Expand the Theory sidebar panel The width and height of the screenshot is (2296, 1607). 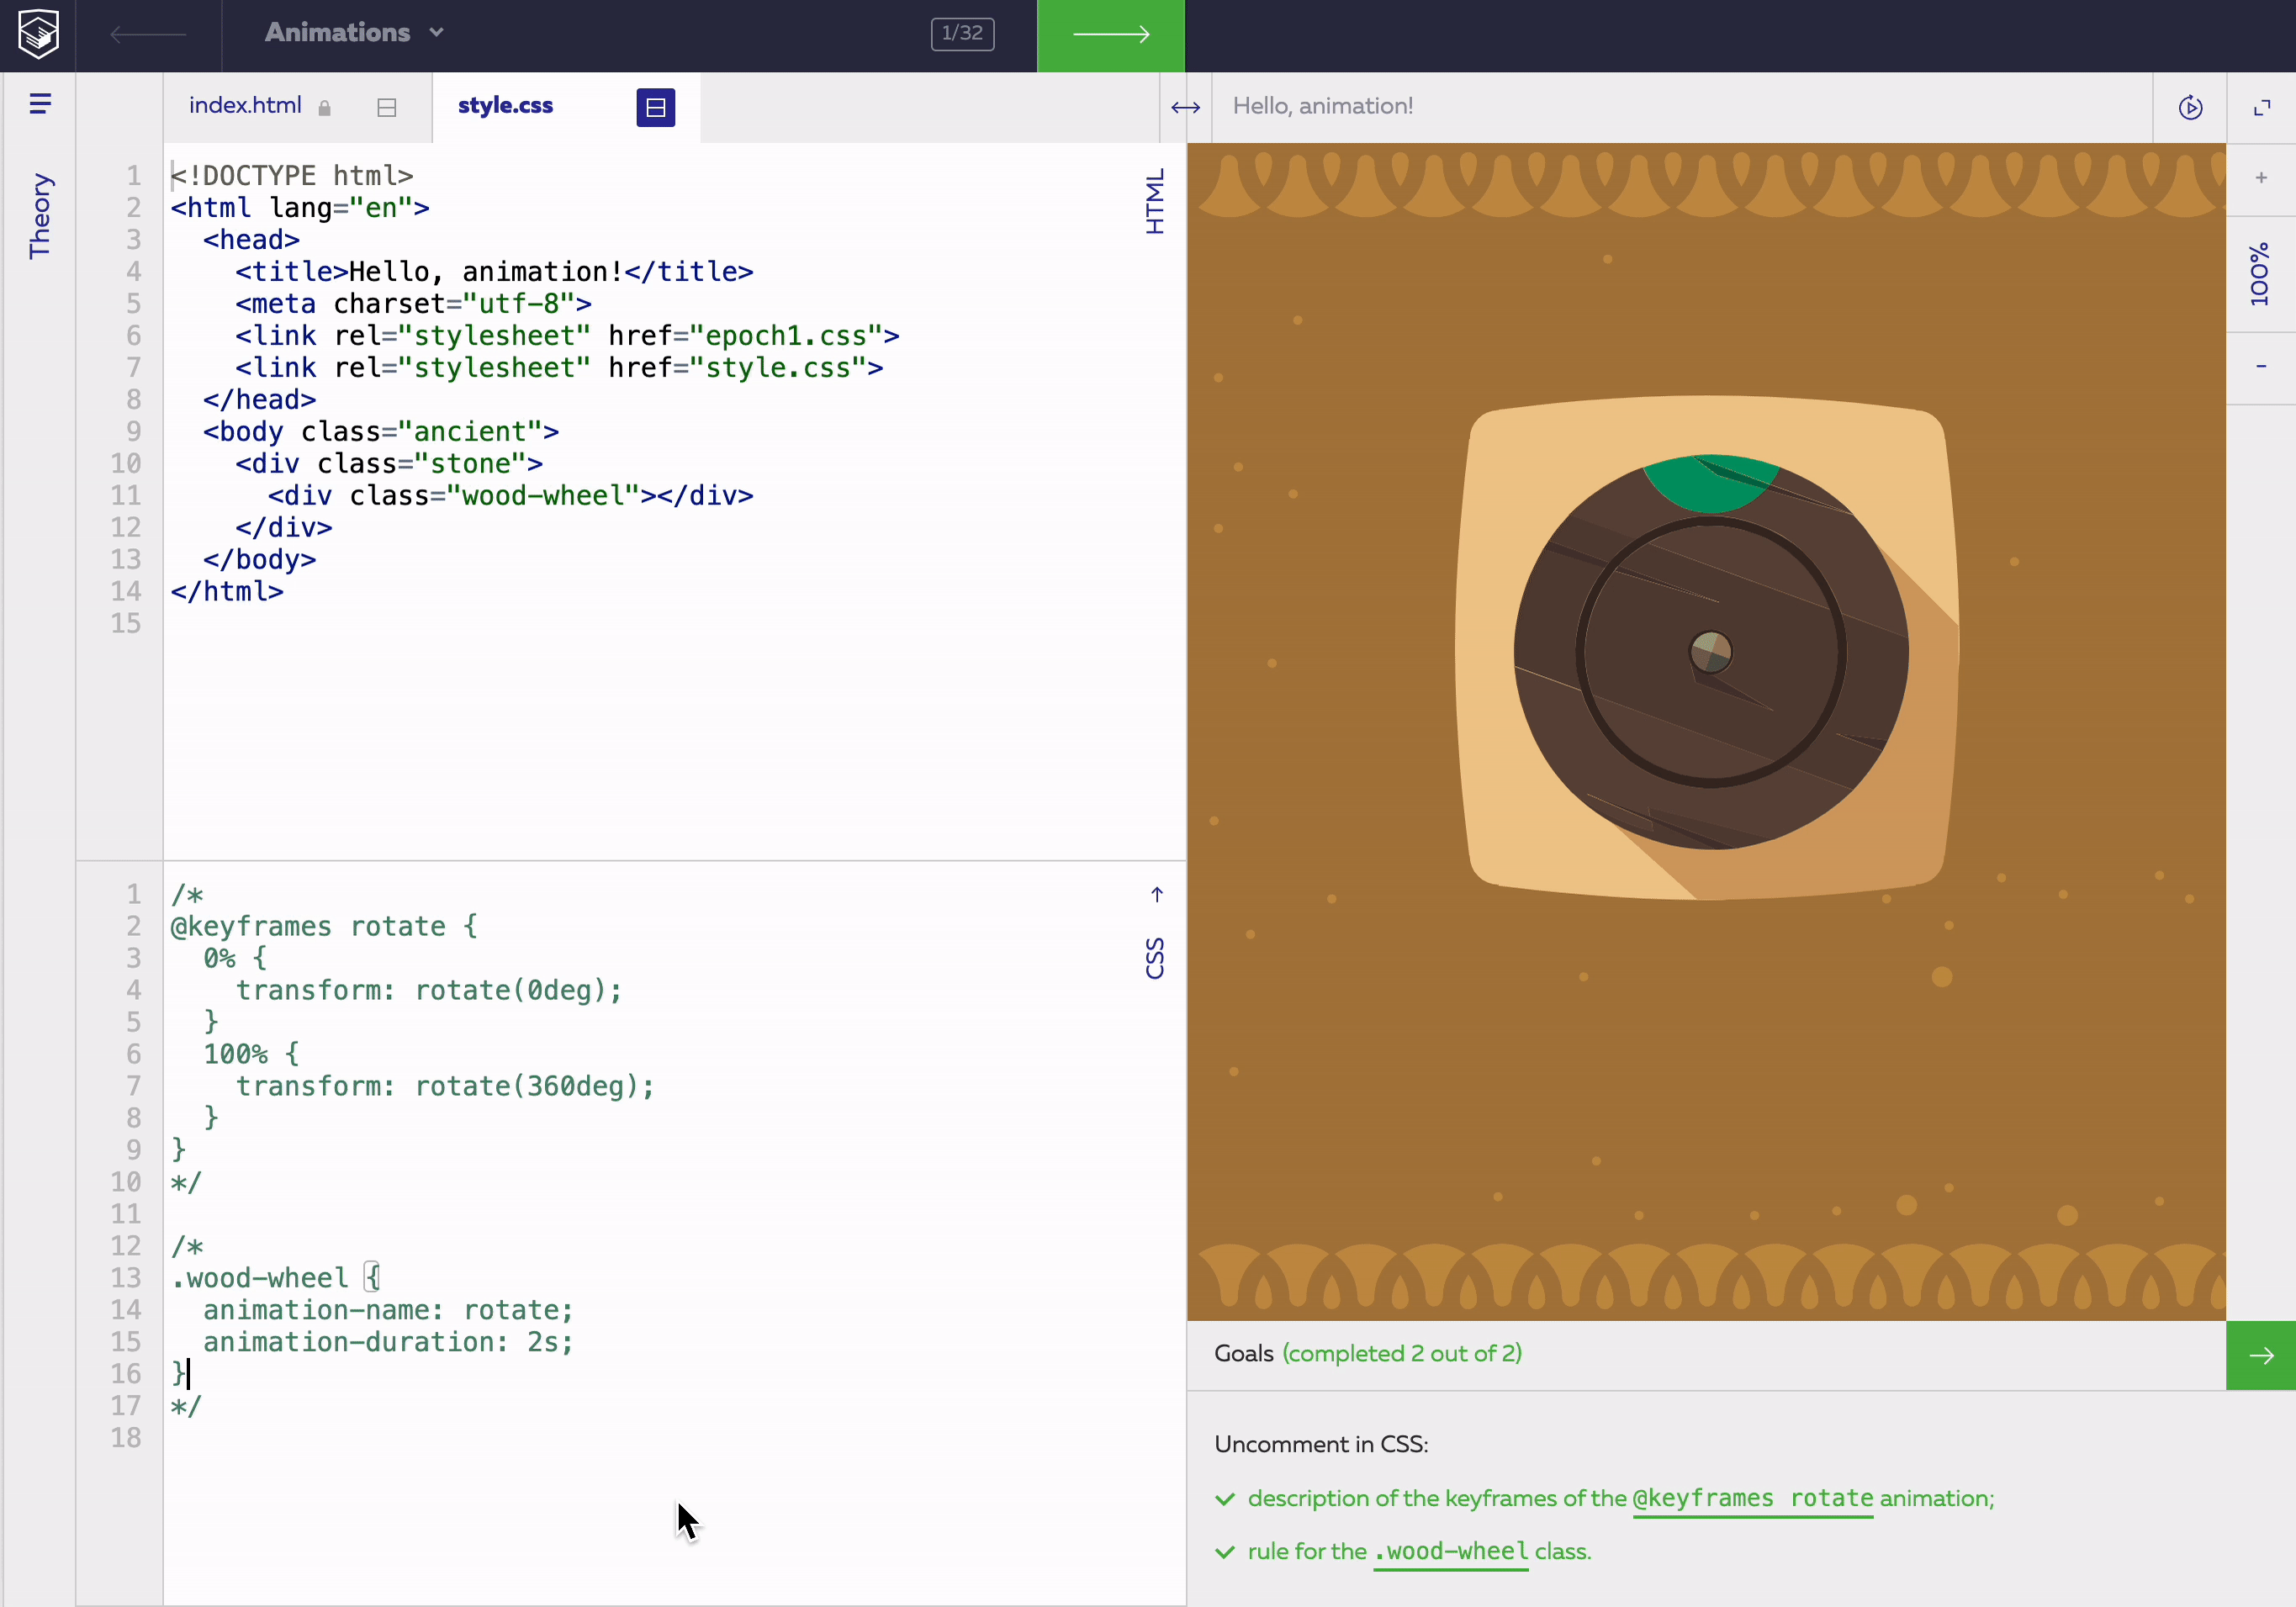point(41,212)
